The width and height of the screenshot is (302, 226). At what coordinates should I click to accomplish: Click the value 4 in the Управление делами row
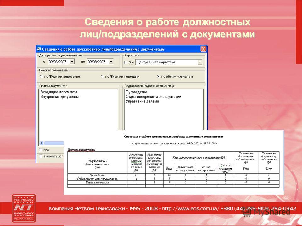[136, 182]
